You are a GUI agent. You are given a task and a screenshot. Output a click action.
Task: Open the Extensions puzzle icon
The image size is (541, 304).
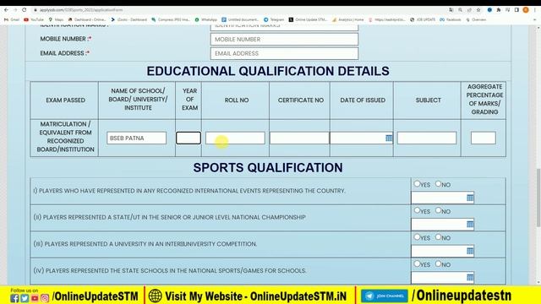point(499,10)
